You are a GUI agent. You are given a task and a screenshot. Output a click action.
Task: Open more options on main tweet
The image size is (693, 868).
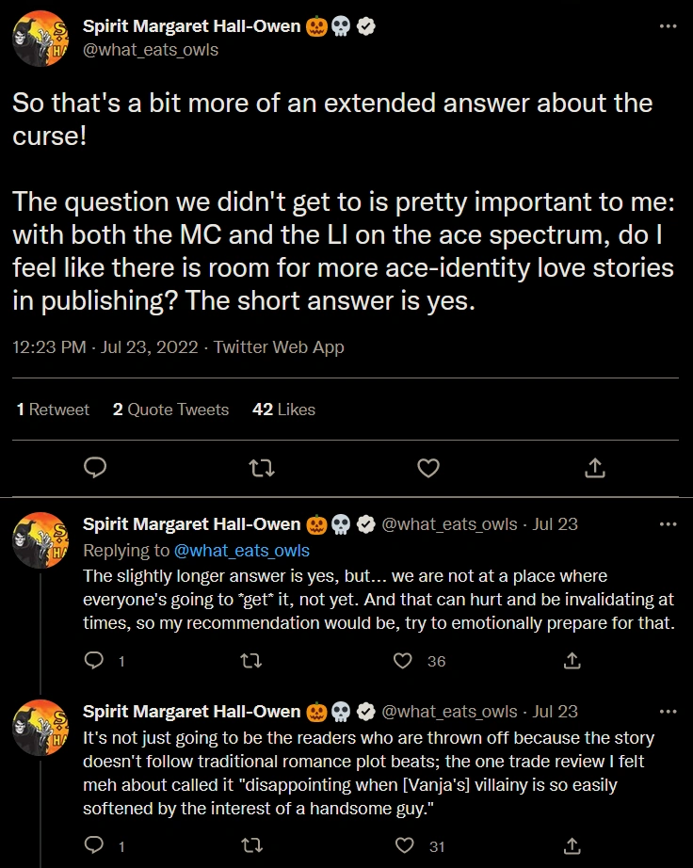coord(669,26)
